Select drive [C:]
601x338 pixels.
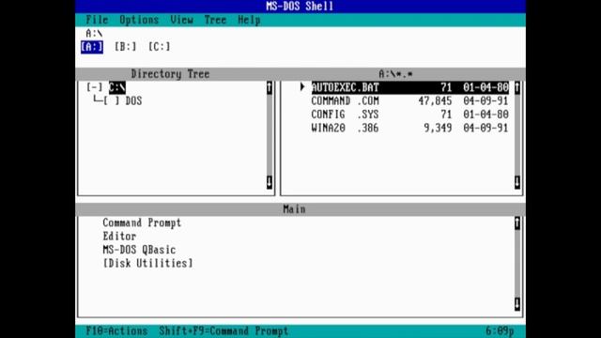point(159,47)
